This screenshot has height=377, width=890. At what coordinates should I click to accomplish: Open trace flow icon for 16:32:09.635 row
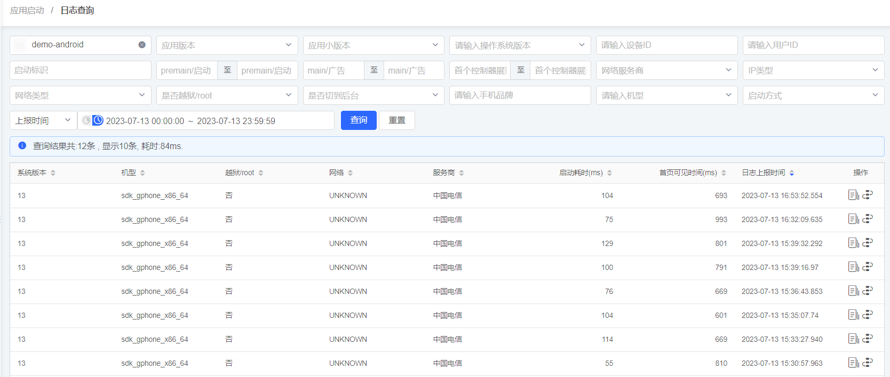coord(868,218)
